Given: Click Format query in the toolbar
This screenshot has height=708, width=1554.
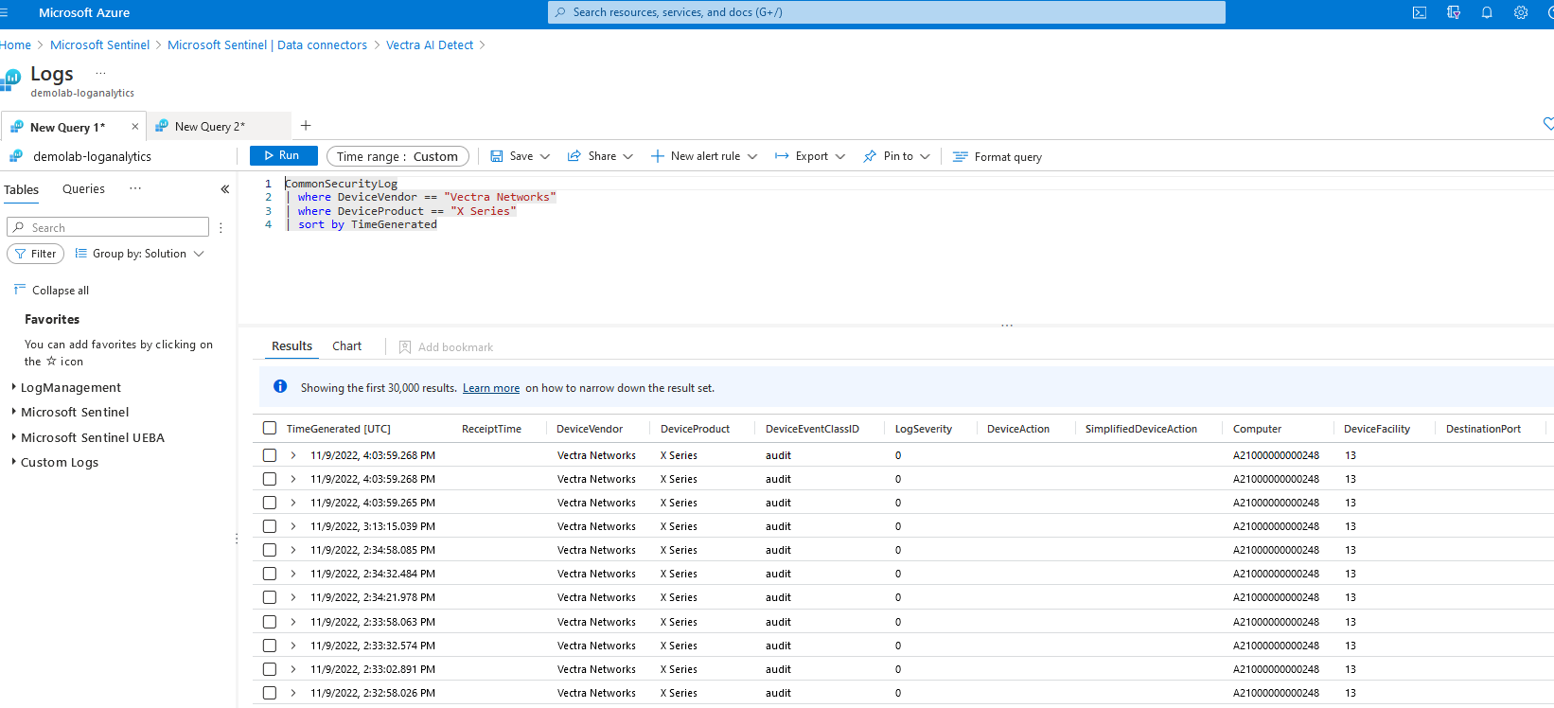Looking at the screenshot, I should pyautogui.click(x=998, y=157).
